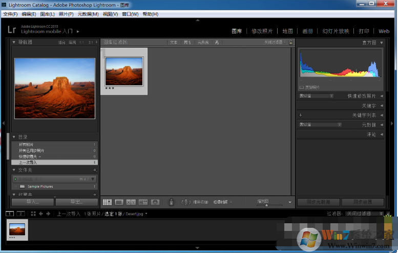The image size is (398, 253).
Task: Toggle filter switch at filmstrip right end
Action: click(388, 213)
